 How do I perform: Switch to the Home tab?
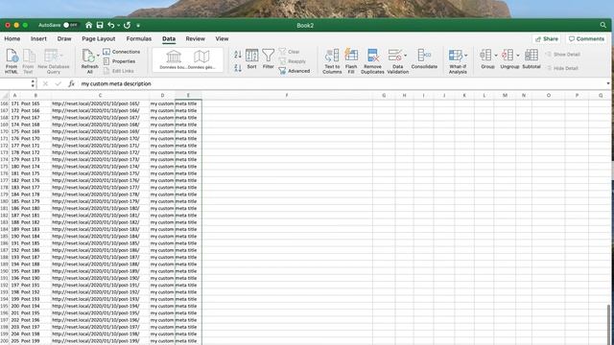pyautogui.click(x=12, y=38)
